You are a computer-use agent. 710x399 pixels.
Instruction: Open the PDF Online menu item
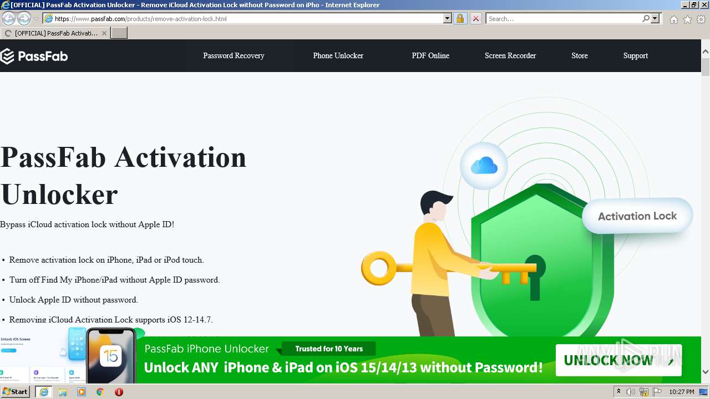click(430, 56)
